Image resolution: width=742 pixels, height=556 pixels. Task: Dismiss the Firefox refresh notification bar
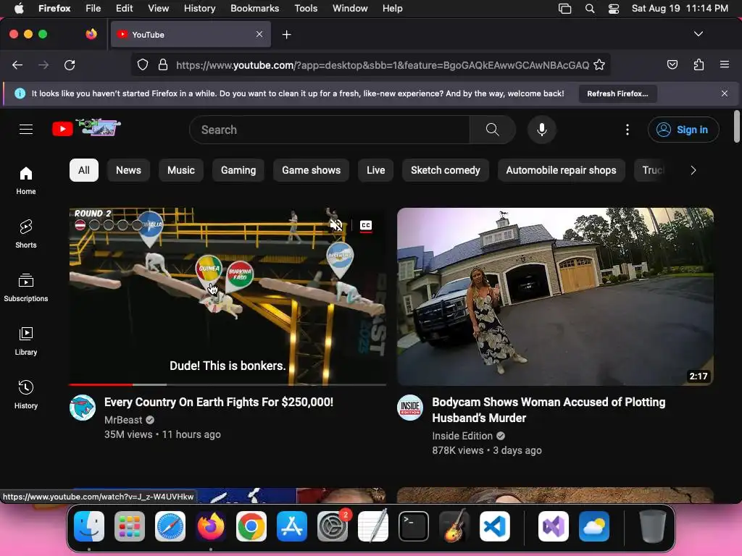click(725, 93)
